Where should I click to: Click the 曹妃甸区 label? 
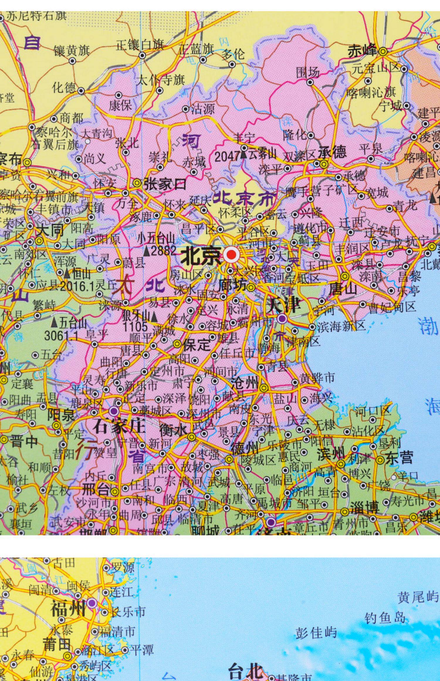(x=392, y=306)
